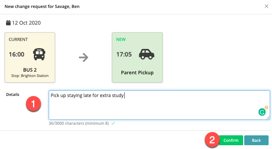Viewport: 272px width, 149px height.
Task: Click the right arrow between the cards
Action: click(84, 57)
